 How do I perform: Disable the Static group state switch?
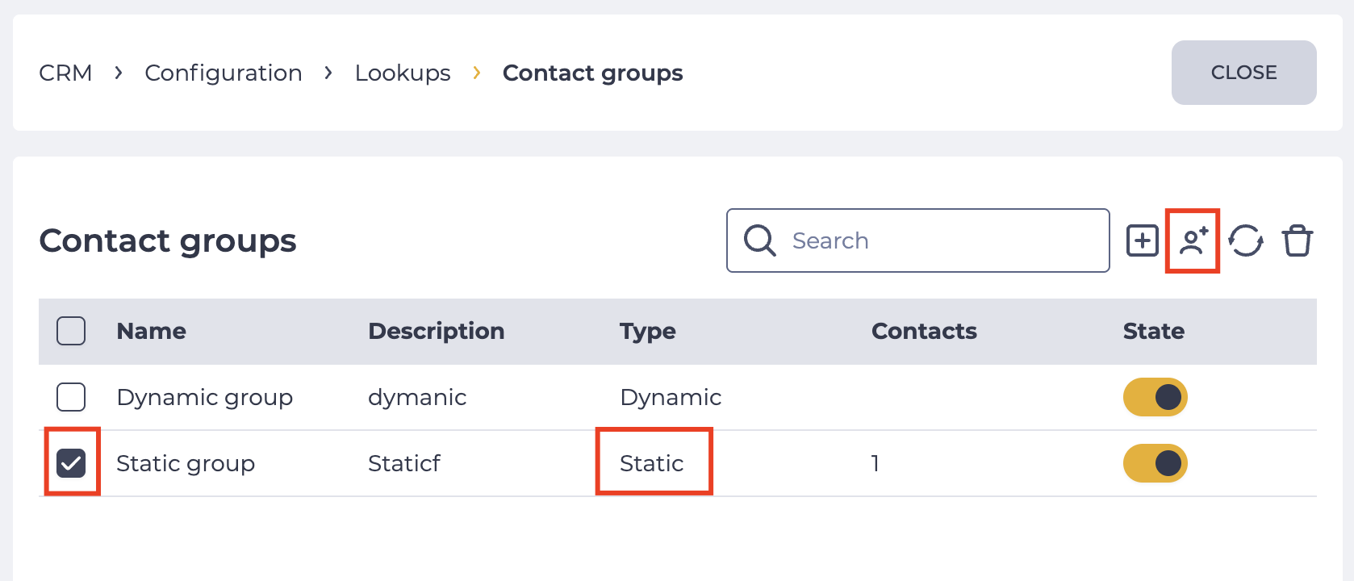click(x=1155, y=463)
